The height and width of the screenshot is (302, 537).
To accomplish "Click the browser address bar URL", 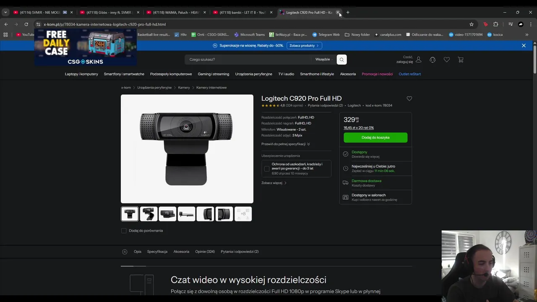I will [x=105, y=24].
